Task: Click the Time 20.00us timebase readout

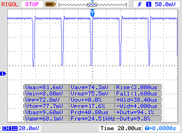Action: click(x=121, y=128)
